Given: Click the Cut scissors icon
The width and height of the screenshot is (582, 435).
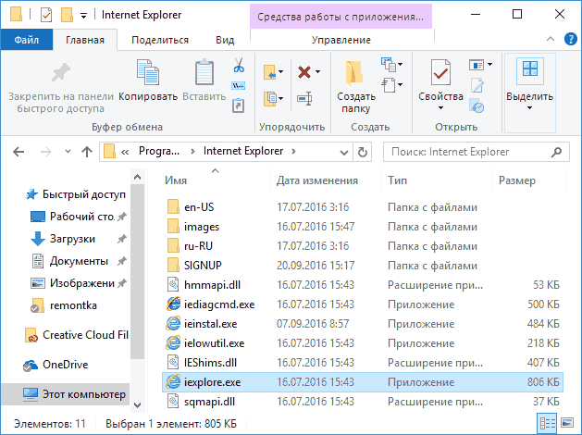Looking at the screenshot, I should 239,65.
